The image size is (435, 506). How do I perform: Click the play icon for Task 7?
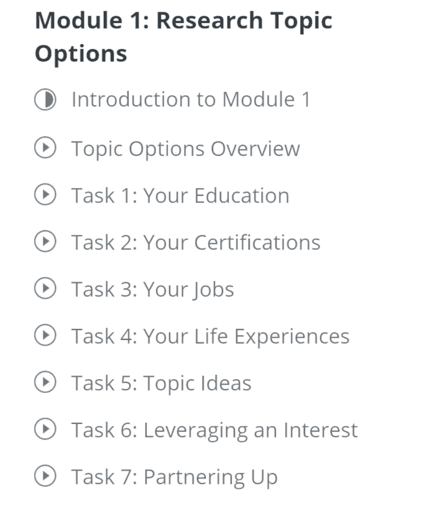point(45,476)
